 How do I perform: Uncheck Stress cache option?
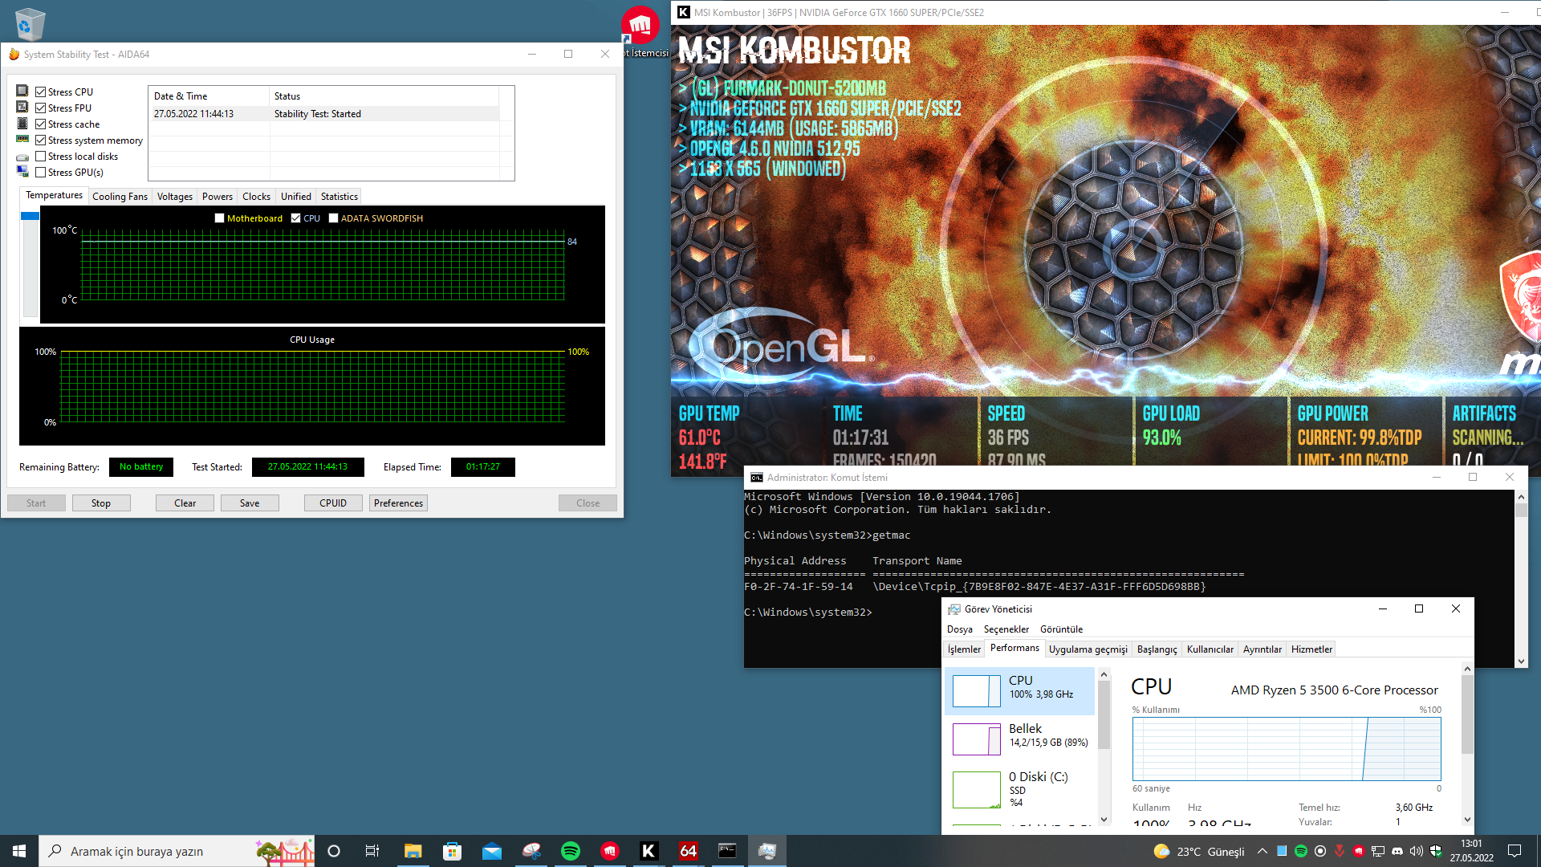(40, 124)
